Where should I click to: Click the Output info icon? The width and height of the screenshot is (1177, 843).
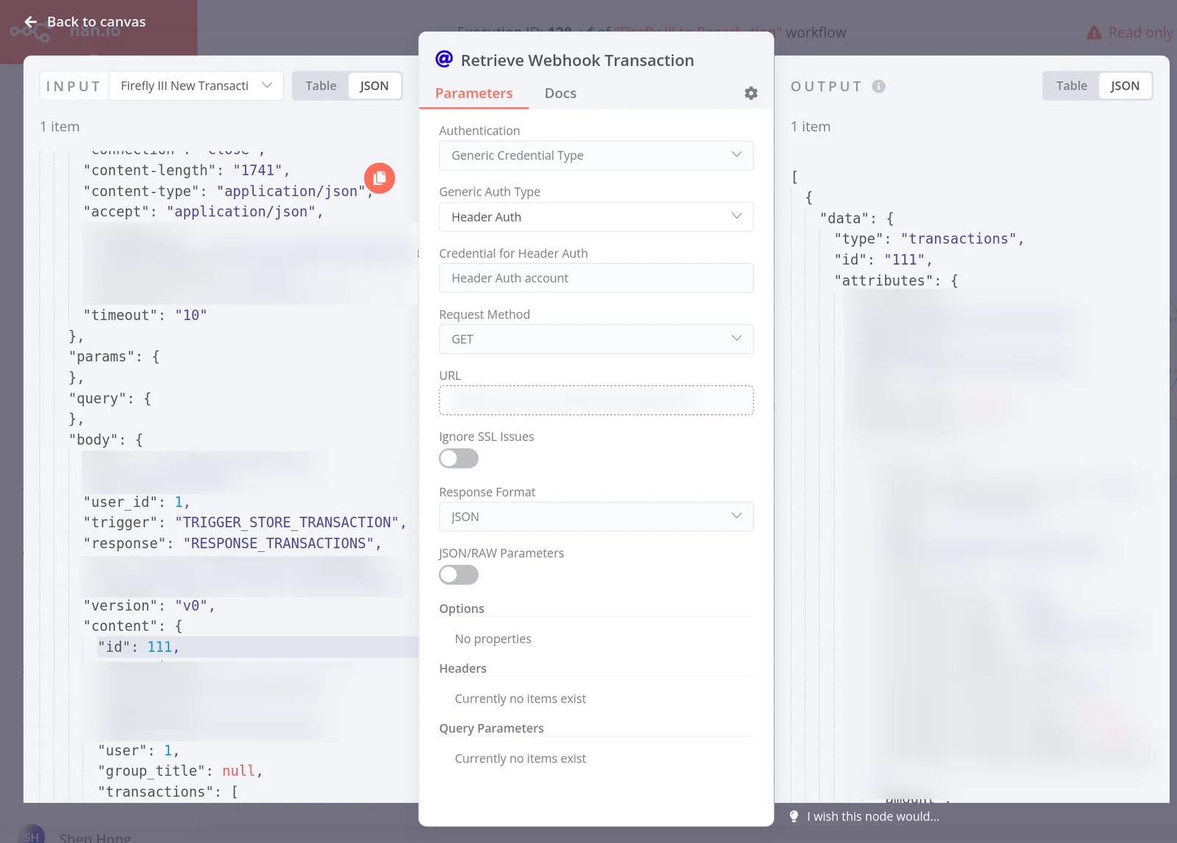[x=878, y=86]
